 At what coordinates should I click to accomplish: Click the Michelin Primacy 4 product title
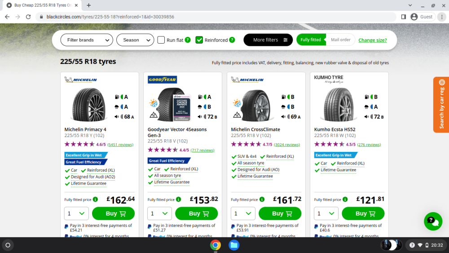tap(85, 129)
